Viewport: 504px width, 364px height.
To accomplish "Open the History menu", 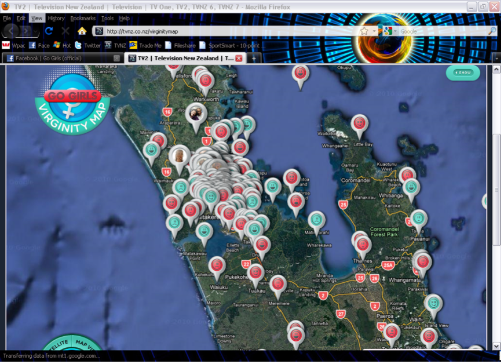I will tap(56, 19).
